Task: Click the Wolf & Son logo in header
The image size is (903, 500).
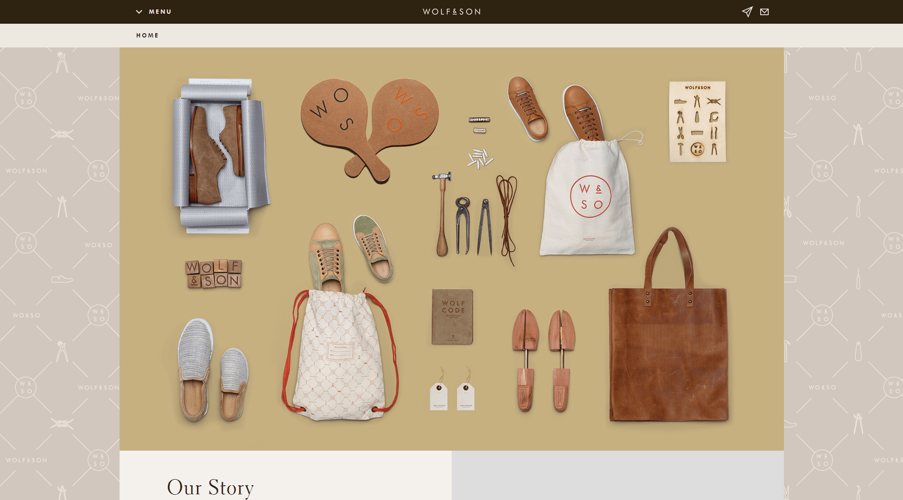Action: coord(452,12)
